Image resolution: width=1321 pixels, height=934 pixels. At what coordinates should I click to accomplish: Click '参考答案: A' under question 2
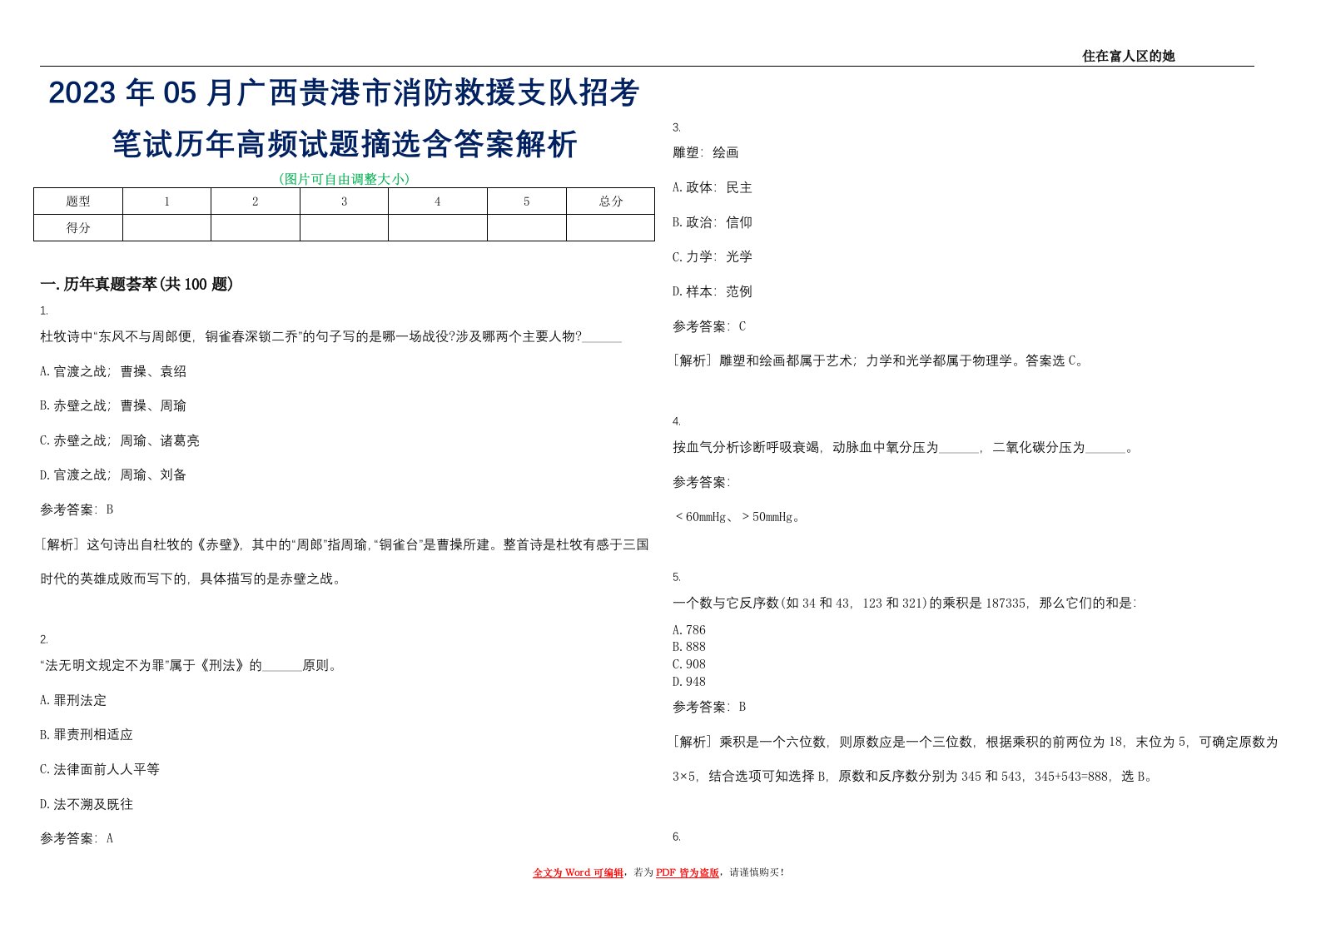tap(77, 838)
